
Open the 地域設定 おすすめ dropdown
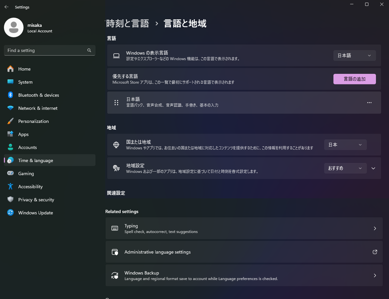(x=345, y=168)
